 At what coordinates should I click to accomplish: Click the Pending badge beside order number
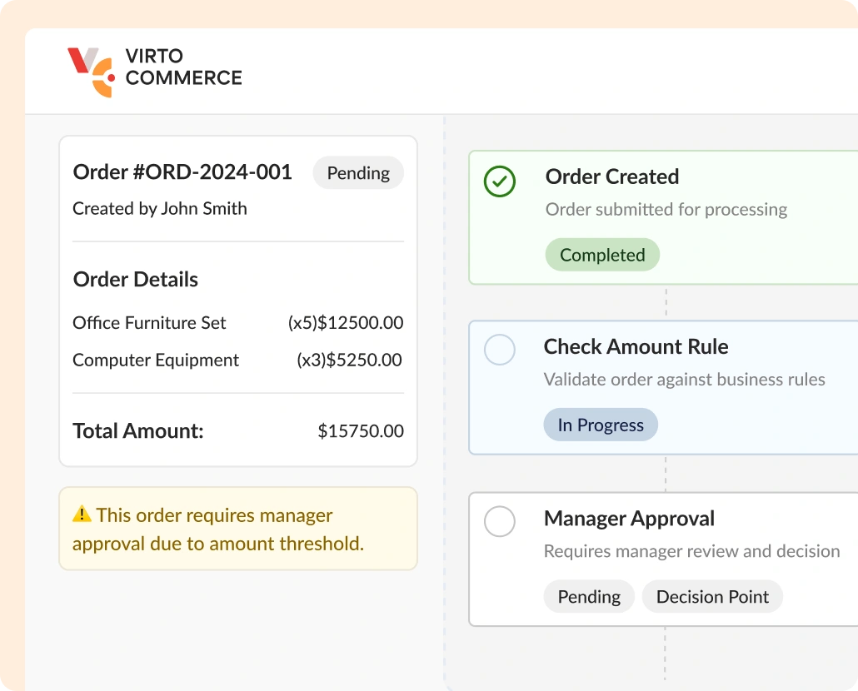point(358,173)
